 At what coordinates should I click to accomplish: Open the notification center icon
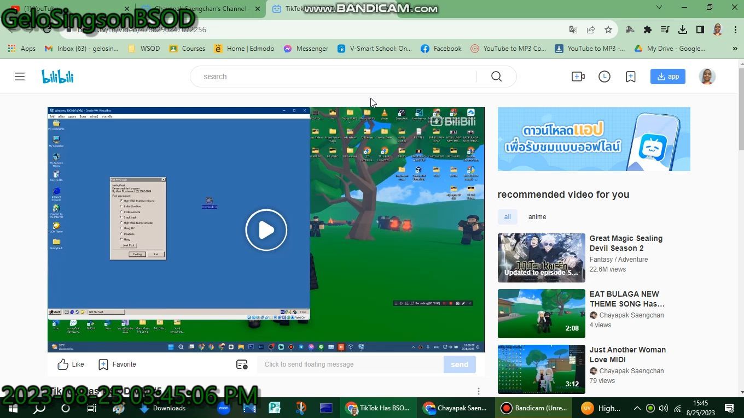coord(729,408)
